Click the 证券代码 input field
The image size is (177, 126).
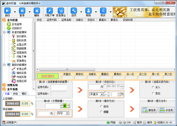tap(59, 87)
